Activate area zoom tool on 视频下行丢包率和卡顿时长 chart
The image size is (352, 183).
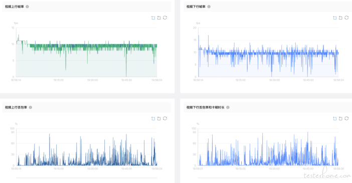coord(335,118)
